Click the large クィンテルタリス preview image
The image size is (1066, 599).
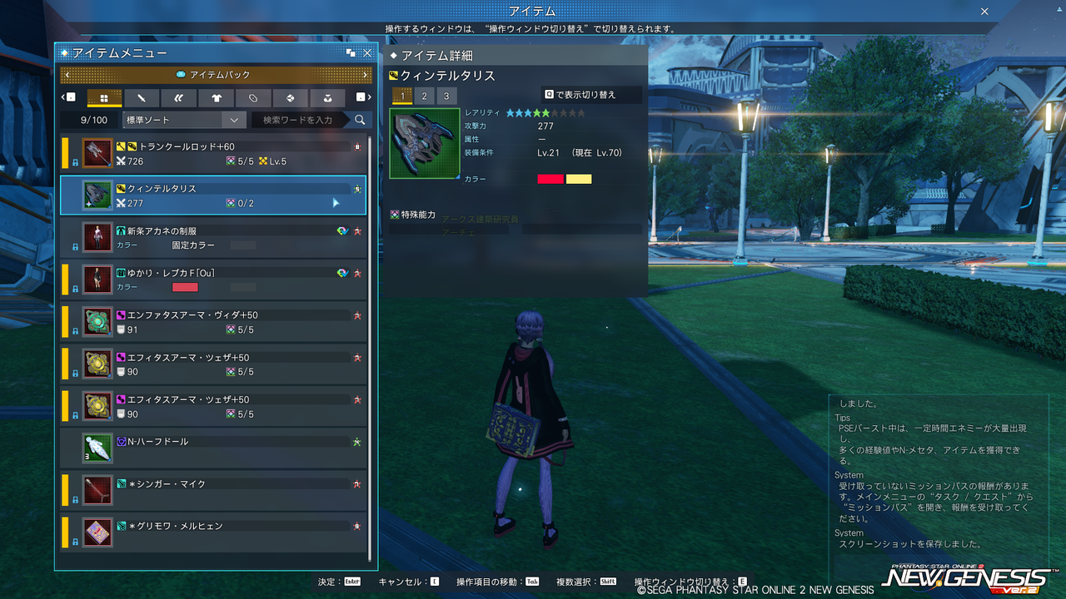[425, 143]
